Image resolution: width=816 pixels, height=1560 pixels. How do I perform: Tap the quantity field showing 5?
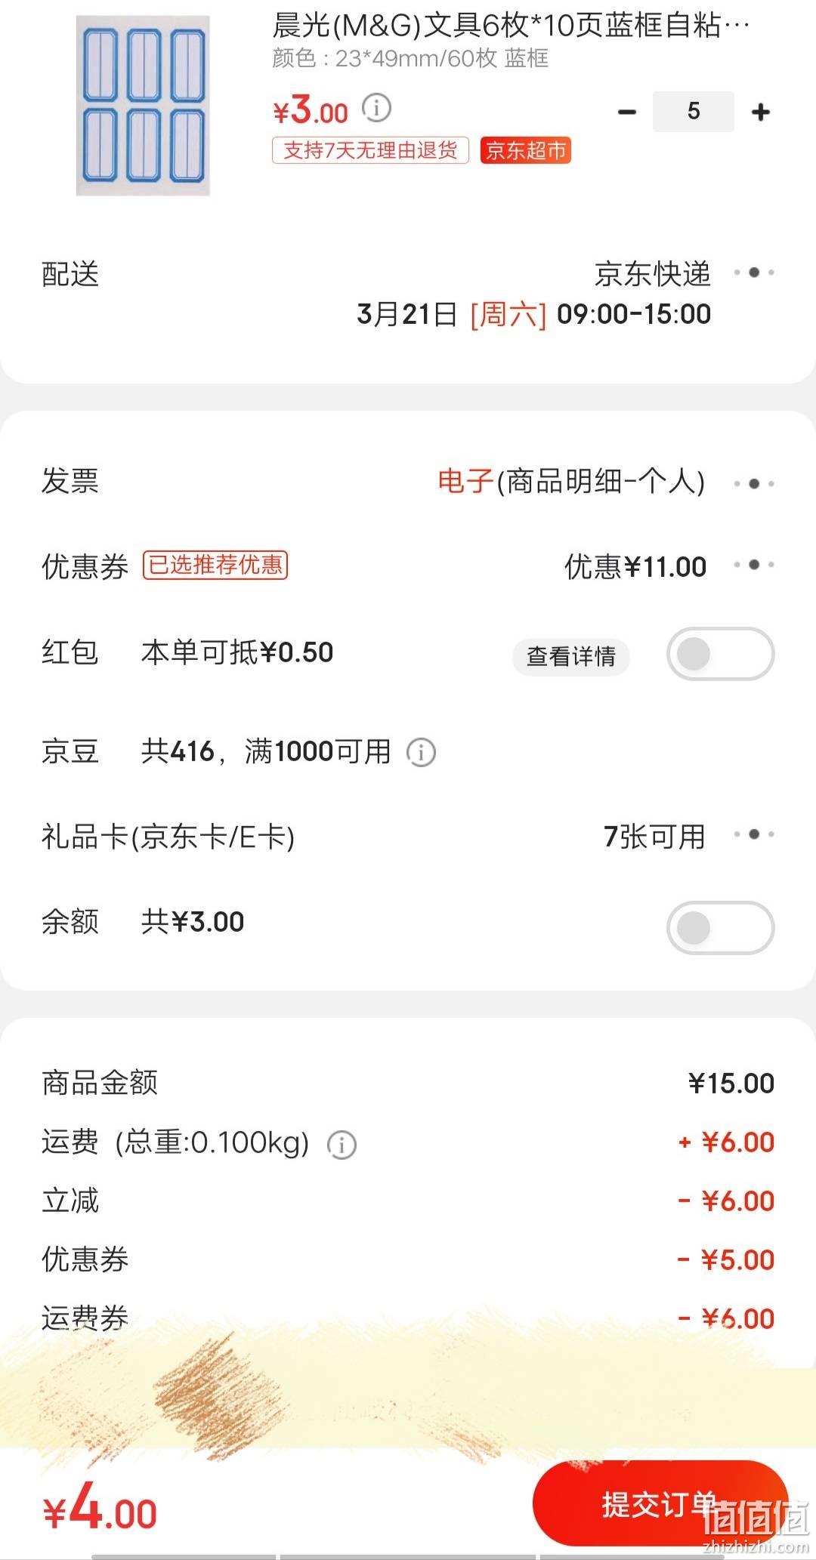coord(694,112)
